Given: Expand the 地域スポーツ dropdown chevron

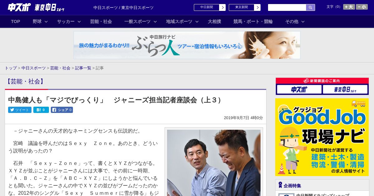Looking at the screenshot, I should point(197,21).
